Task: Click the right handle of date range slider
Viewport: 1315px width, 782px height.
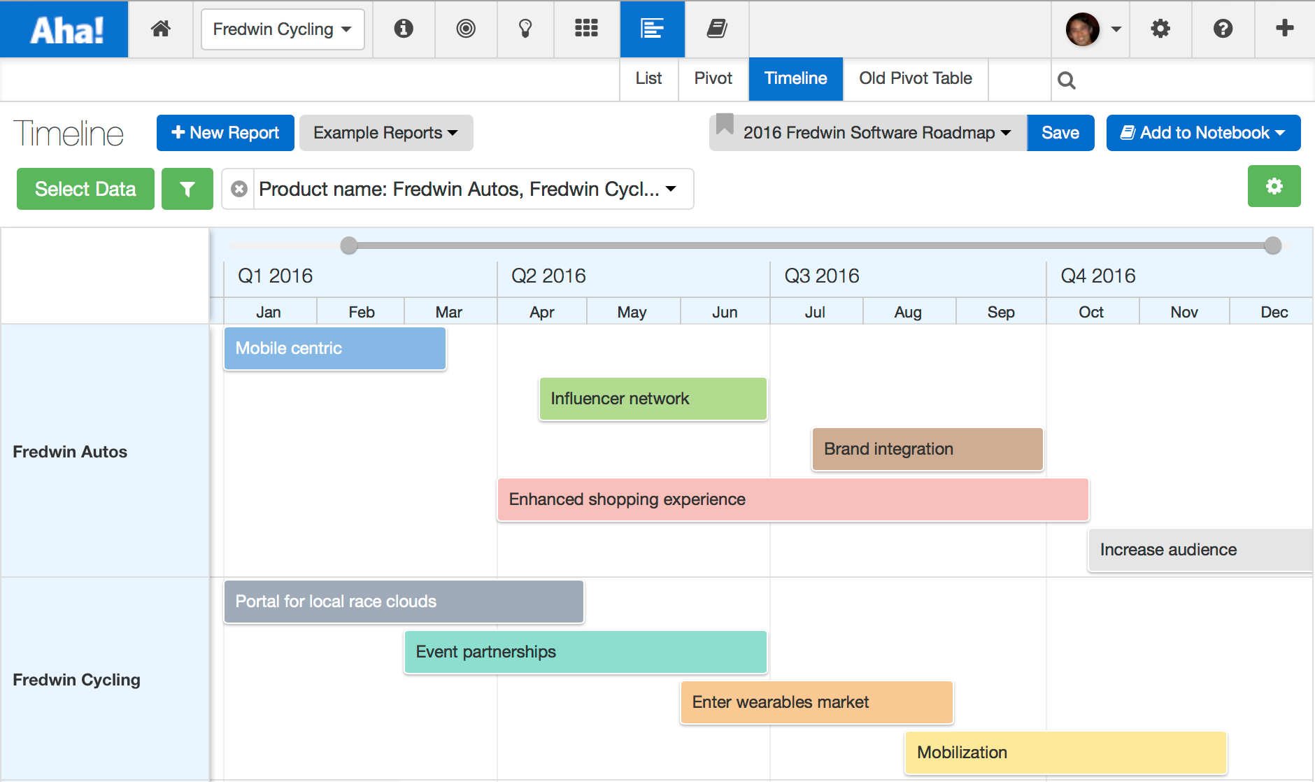Action: coord(1273,246)
